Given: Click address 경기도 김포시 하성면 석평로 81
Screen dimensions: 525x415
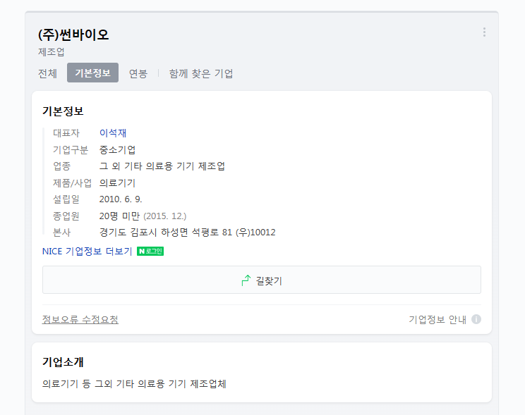Looking at the screenshot, I should coord(166,232).
